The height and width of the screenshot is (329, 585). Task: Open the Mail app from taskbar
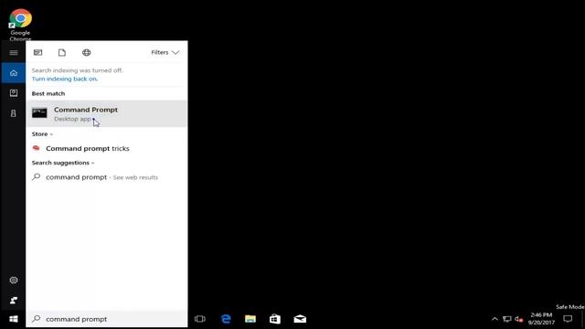pyautogui.click(x=300, y=319)
